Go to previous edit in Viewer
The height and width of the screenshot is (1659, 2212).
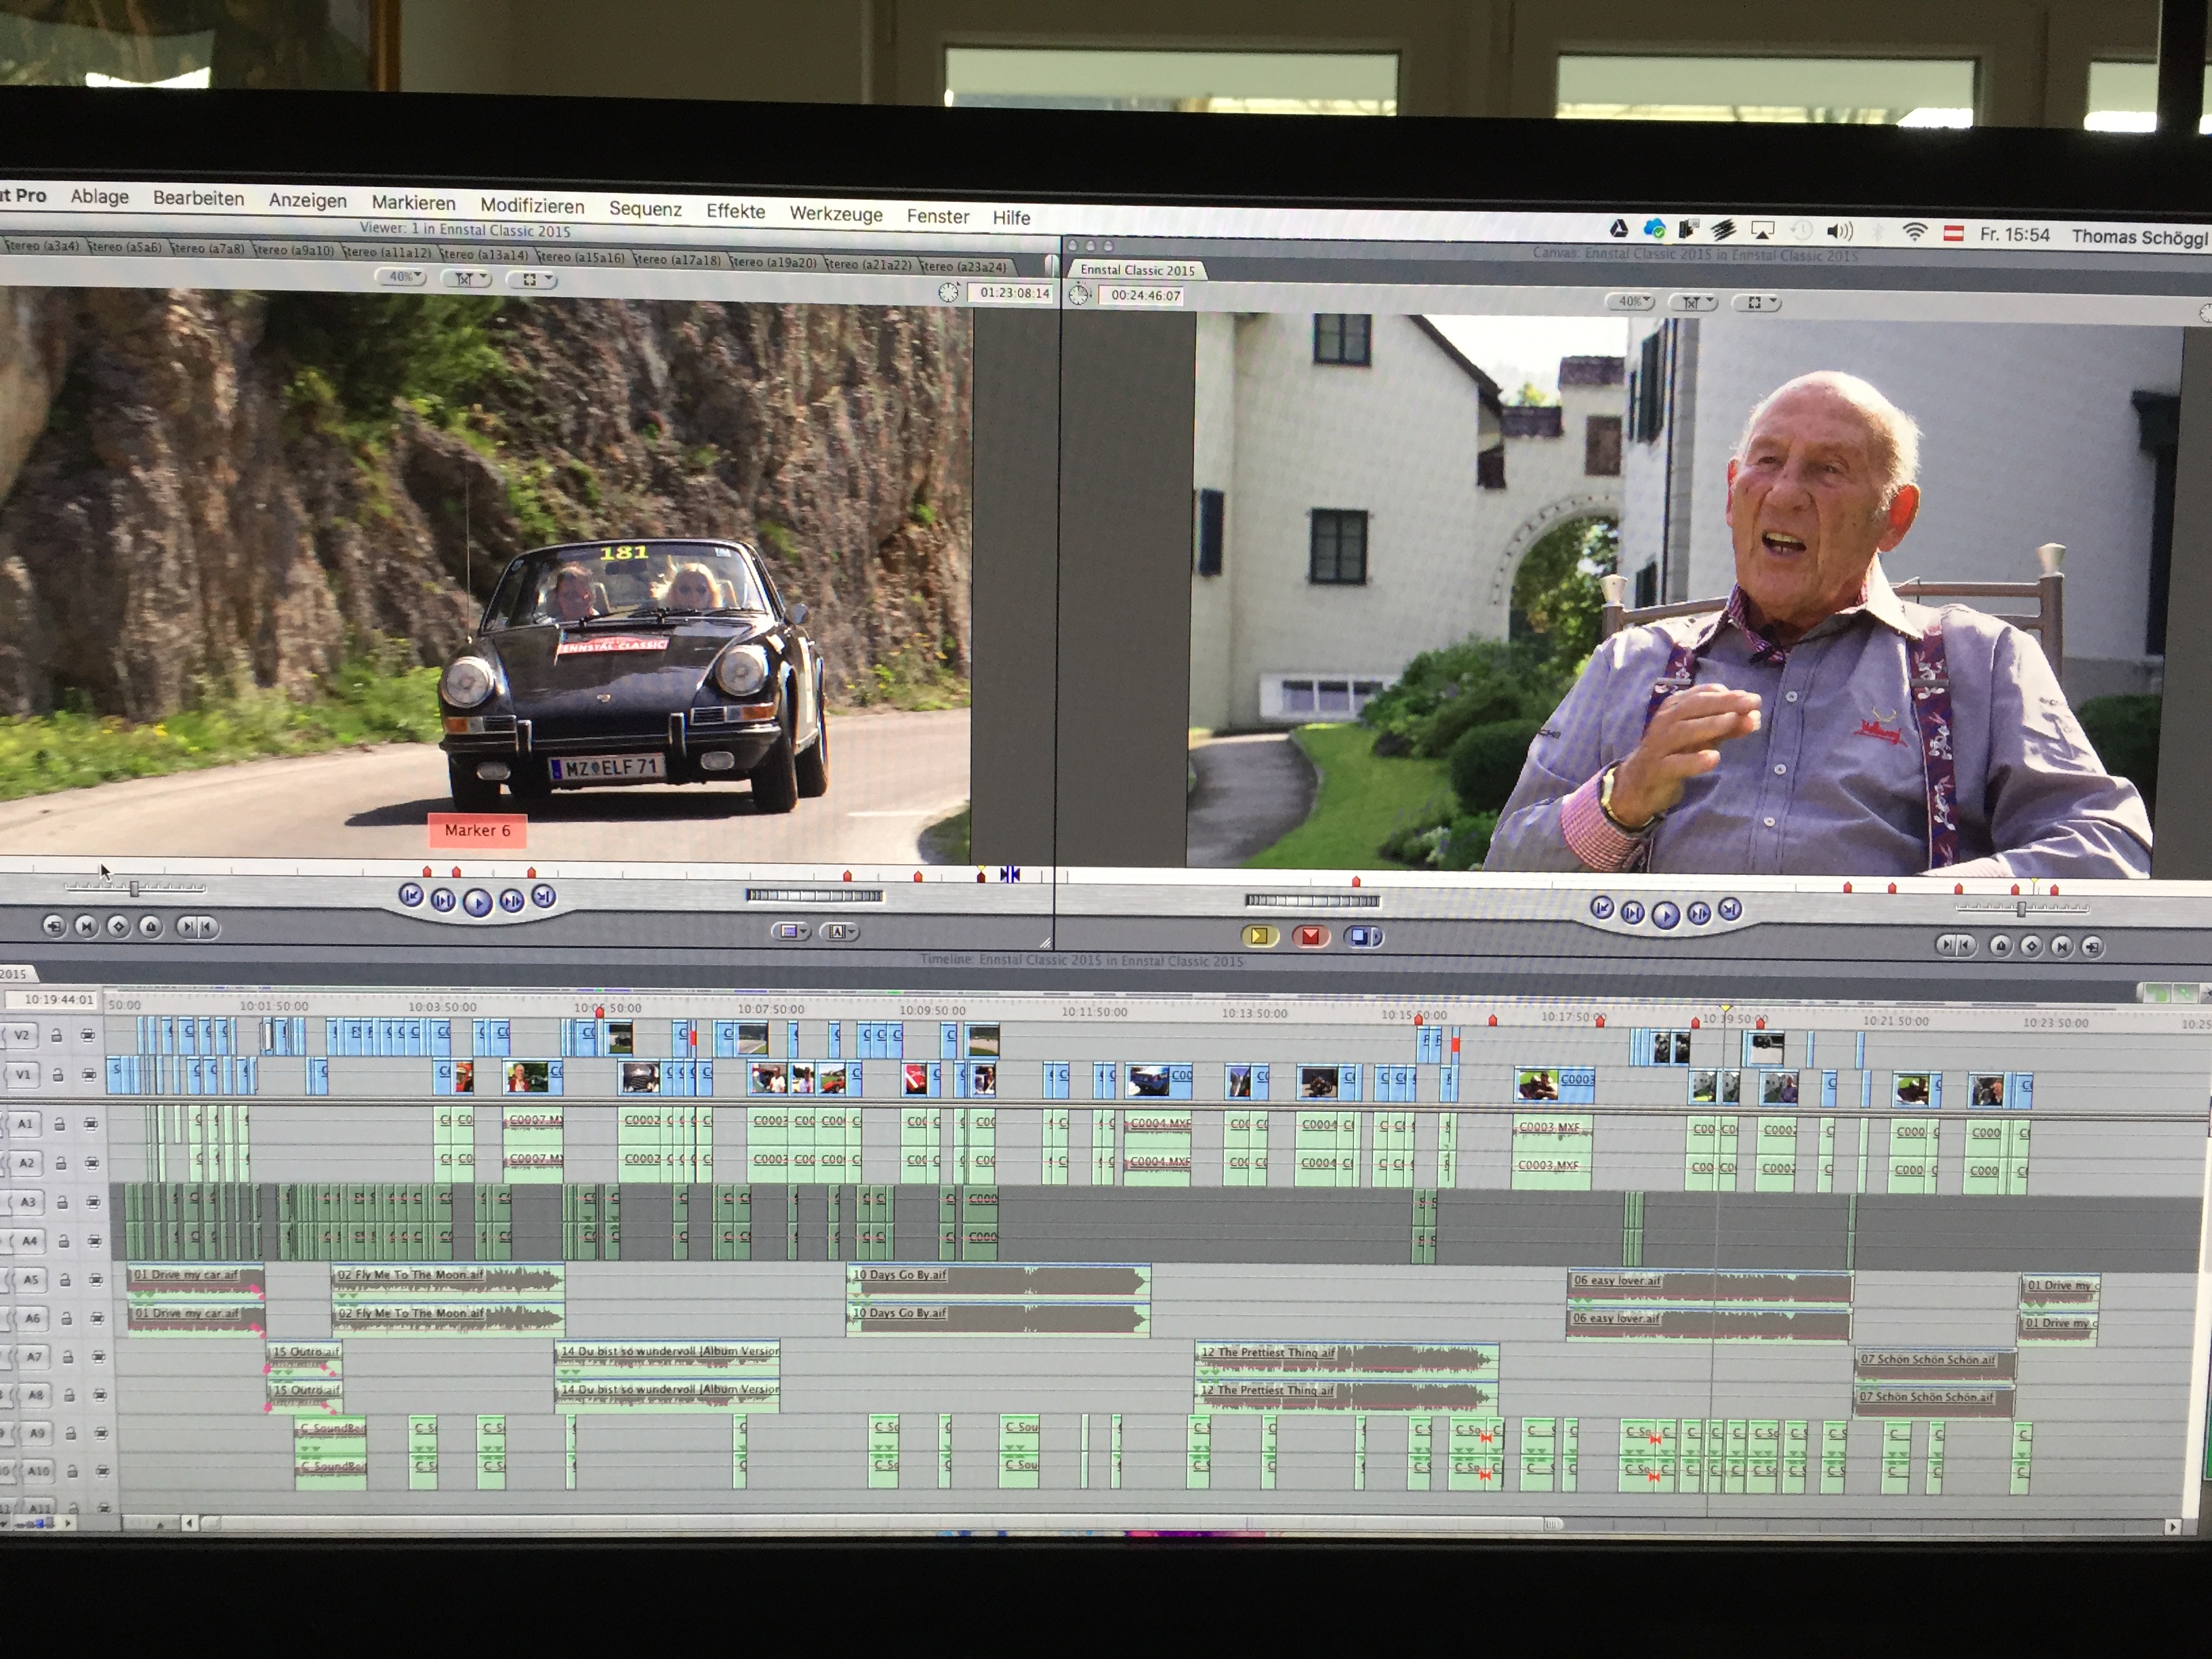click(411, 895)
